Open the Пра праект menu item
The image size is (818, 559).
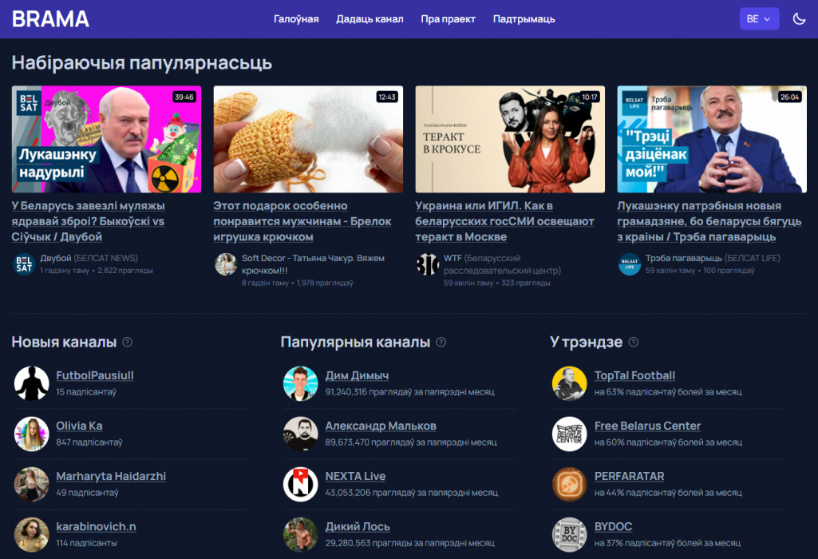pos(449,19)
